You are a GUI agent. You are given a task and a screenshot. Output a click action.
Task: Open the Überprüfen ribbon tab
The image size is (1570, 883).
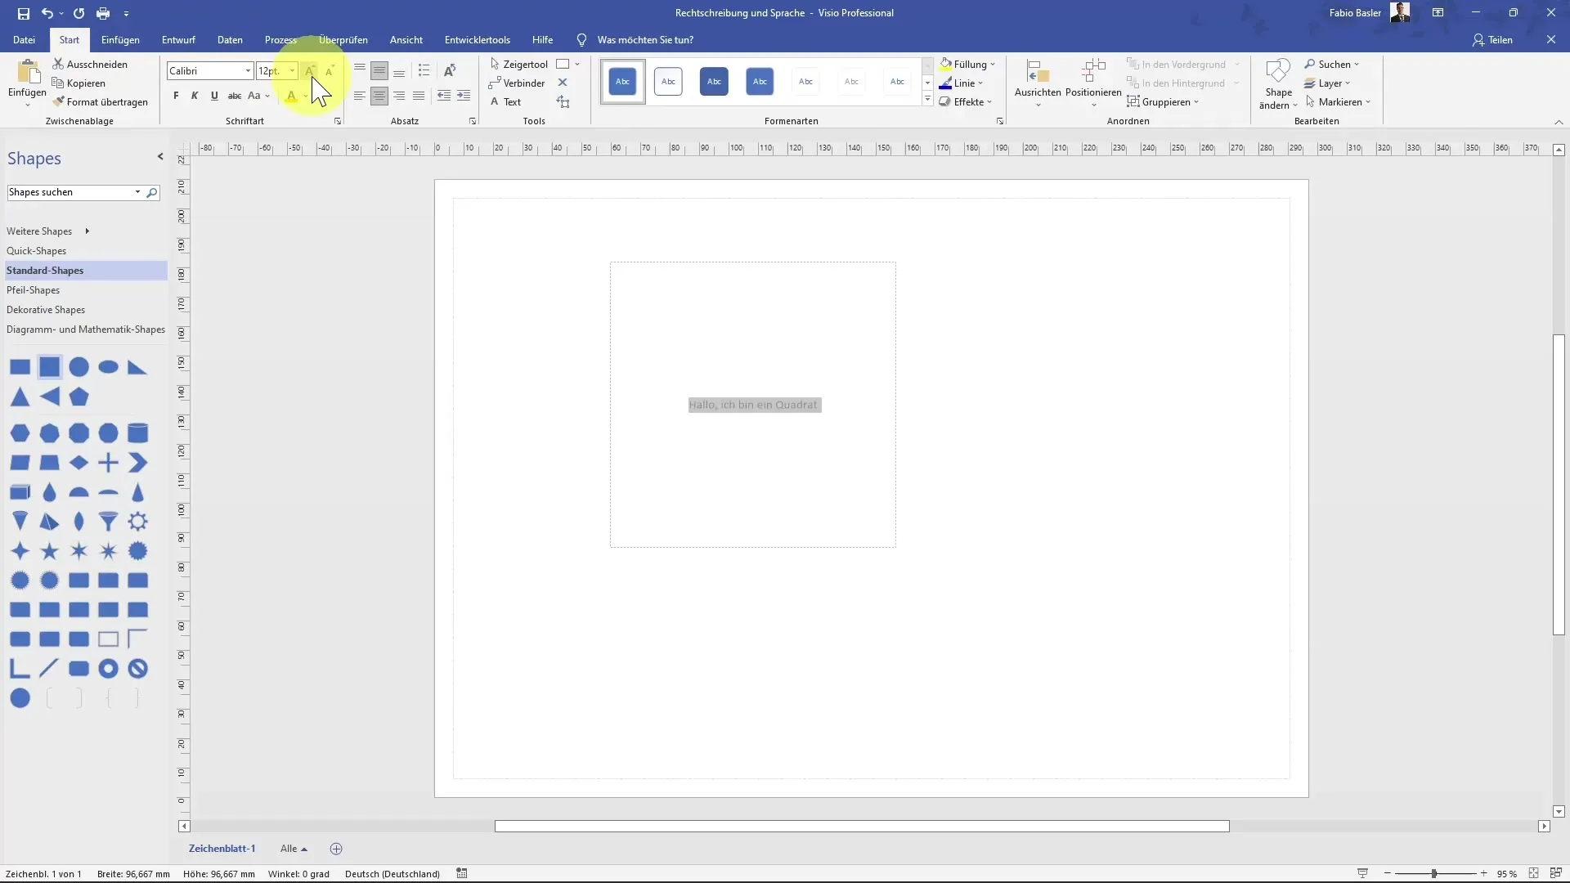(x=343, y=40)
